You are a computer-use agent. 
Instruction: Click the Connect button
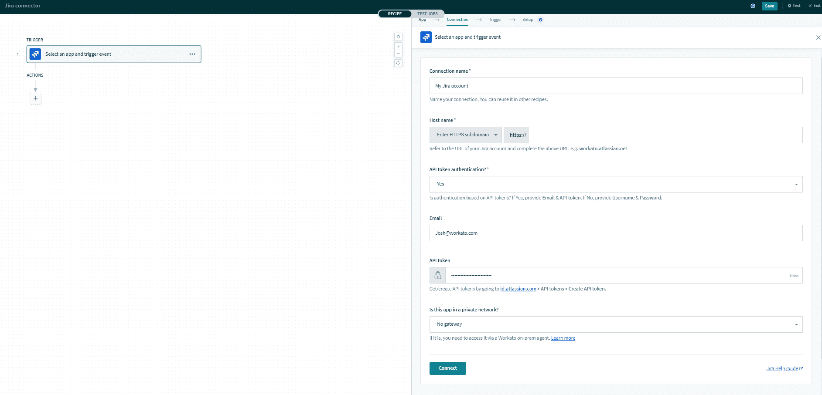[447, 368]
